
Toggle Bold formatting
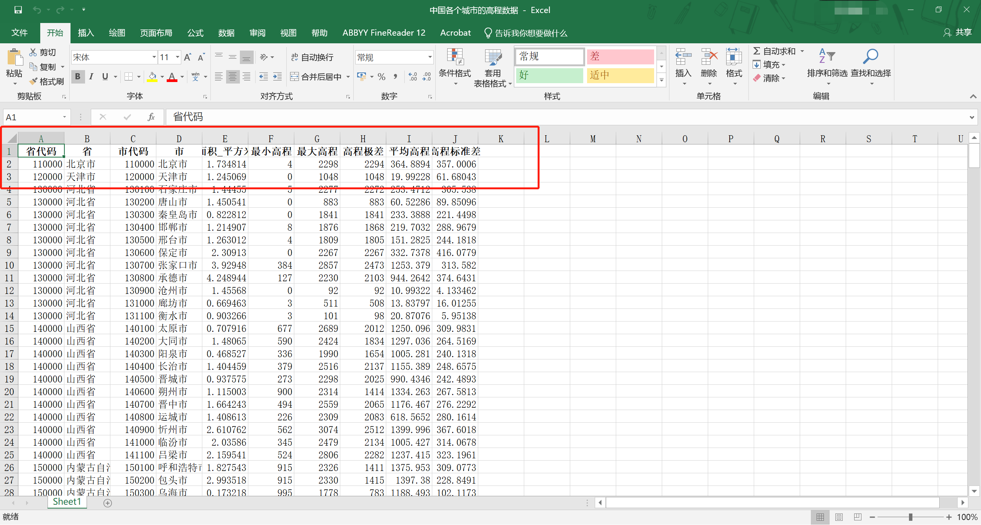pos(78,77)
